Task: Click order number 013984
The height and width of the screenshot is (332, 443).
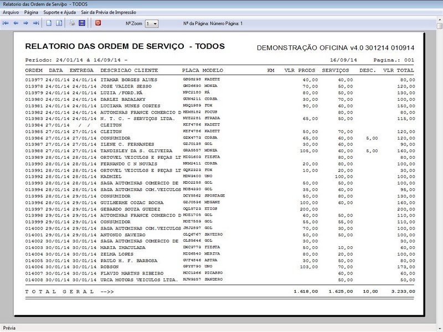Action: click(x=34, y=126)
